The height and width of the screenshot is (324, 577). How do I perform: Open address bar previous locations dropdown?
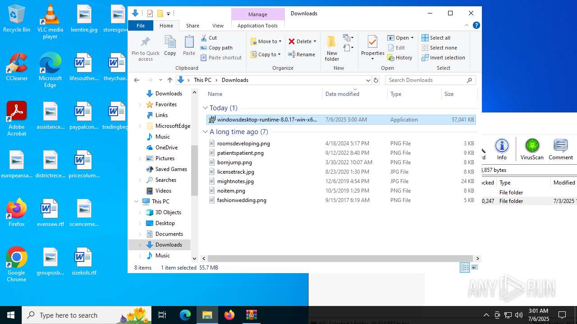tap(368, 80)
